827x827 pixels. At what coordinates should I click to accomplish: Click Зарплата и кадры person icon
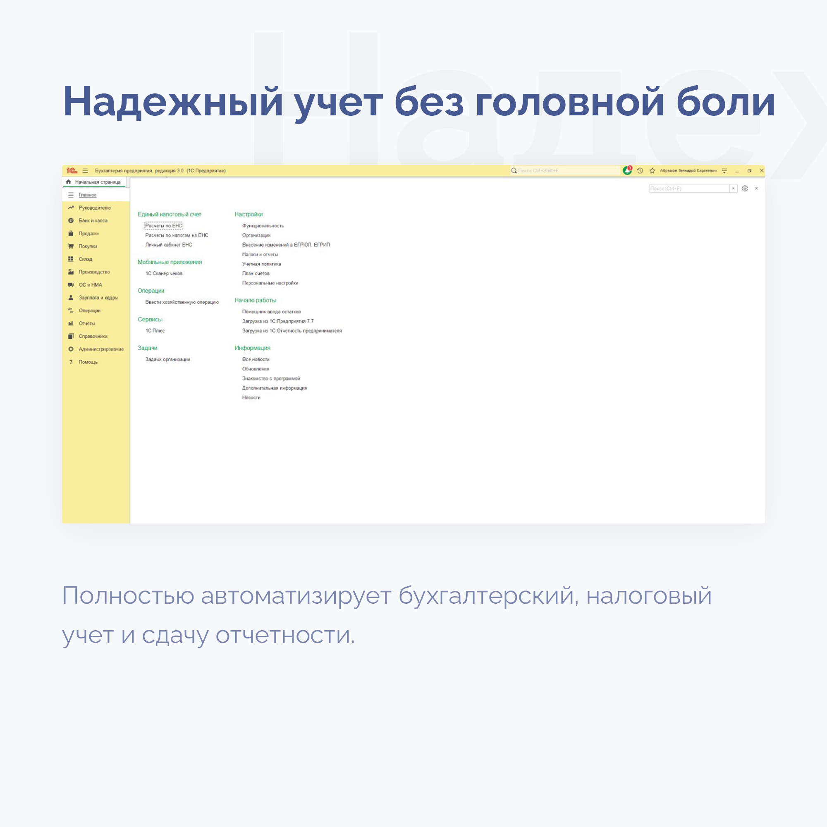pyautogui.click(x=71, y=298)
